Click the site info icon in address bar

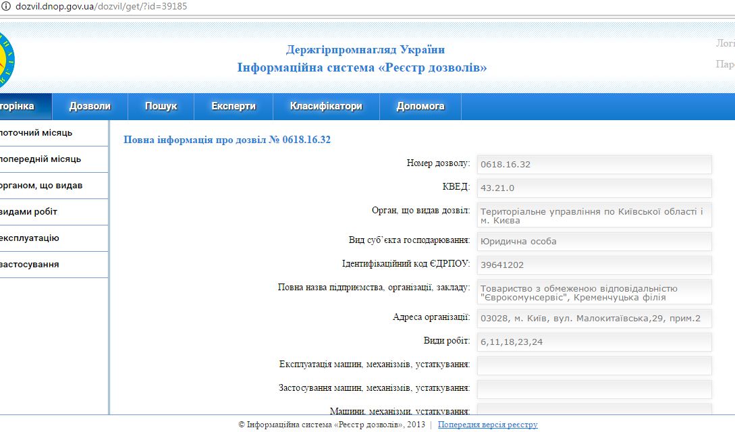coord(5,6)
